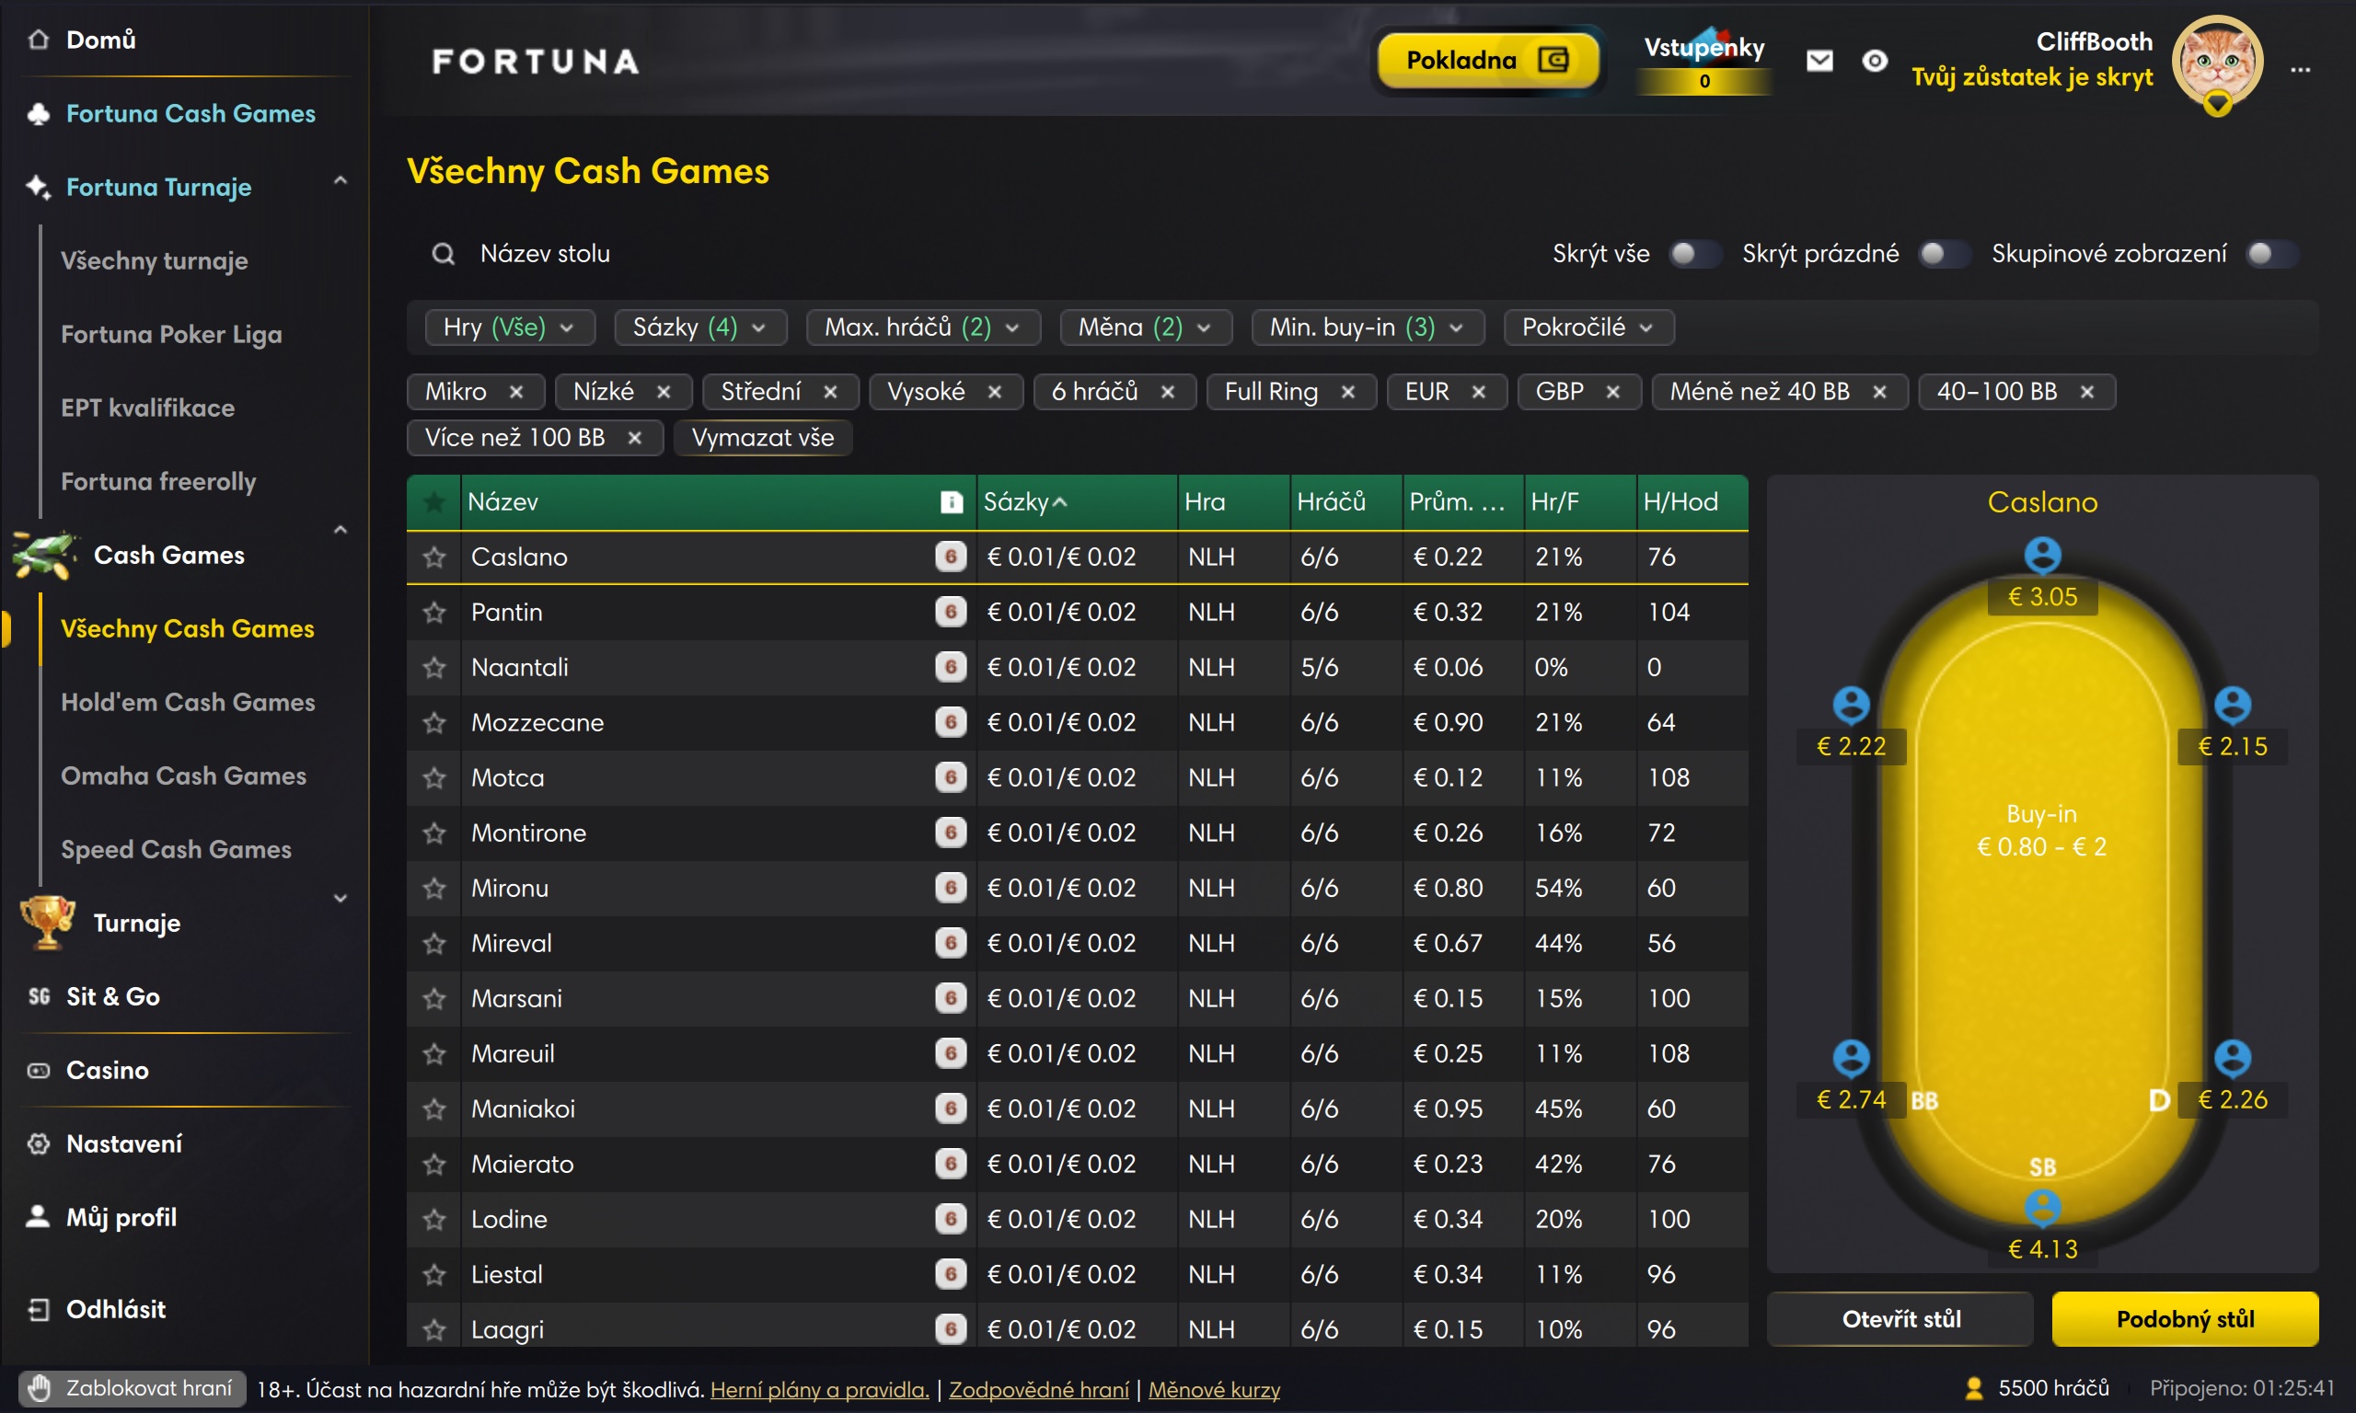Image resolution: width=2356 pixels, height=1413 pixels.
Task: Click the info icon in Název column header
Action: point(952,501)
